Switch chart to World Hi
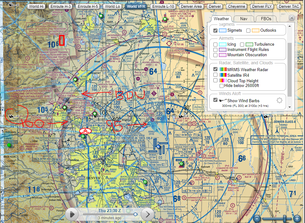 [36, 7]
